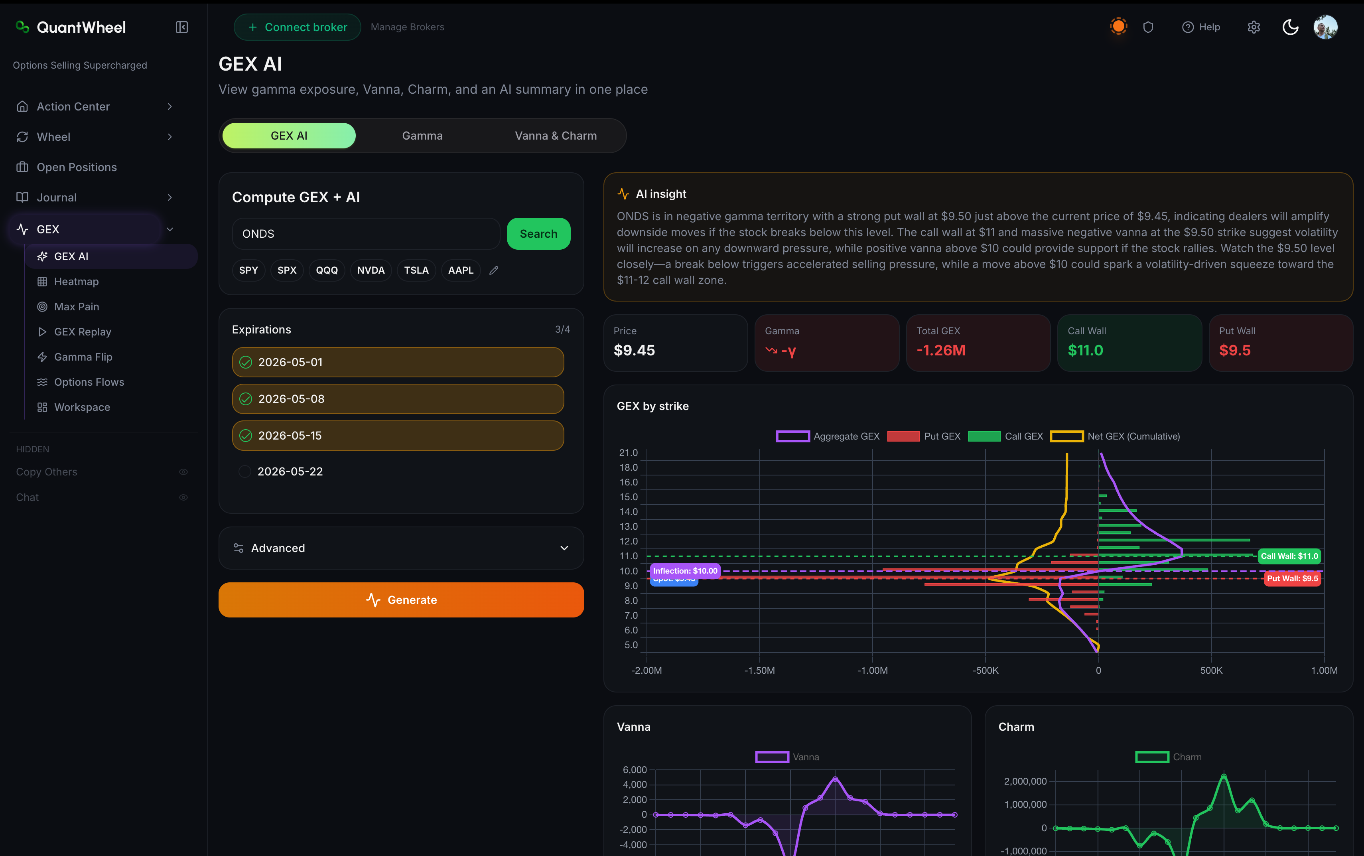Click the Heatmap grid icon

coord(42,281)
